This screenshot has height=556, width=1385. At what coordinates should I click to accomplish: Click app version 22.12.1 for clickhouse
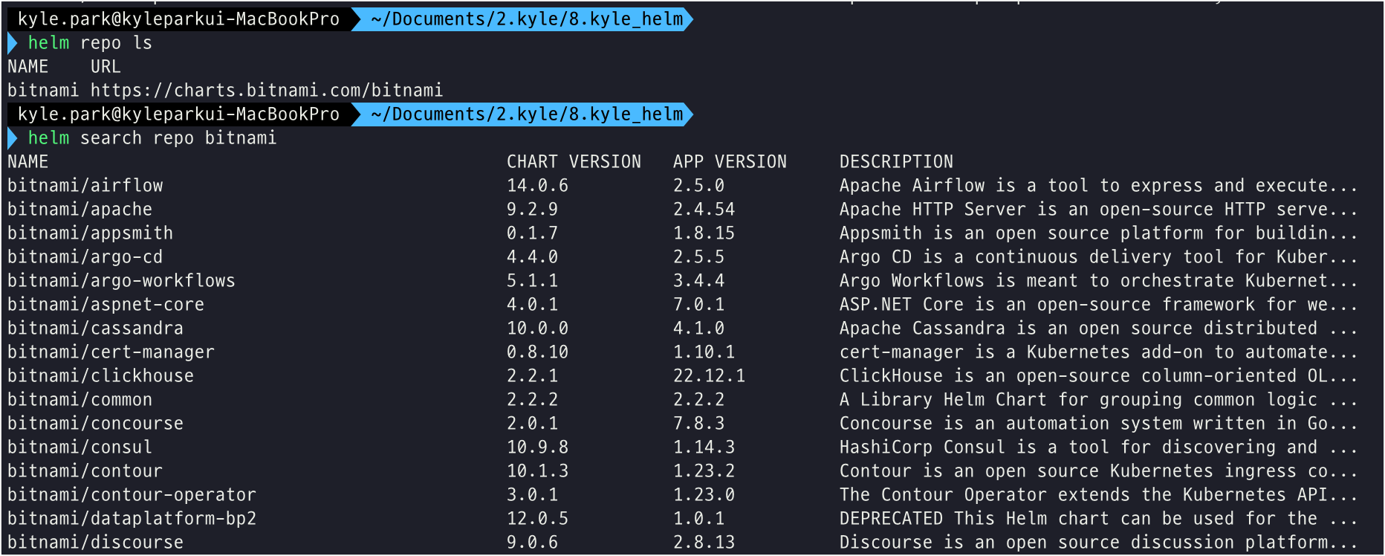coord(710,376)
